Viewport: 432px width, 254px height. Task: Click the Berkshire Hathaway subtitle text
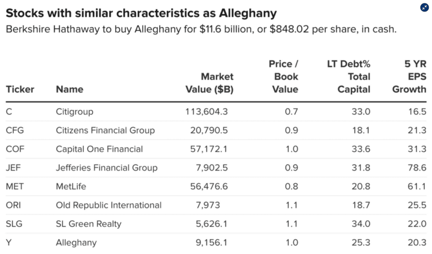[201, 30]
